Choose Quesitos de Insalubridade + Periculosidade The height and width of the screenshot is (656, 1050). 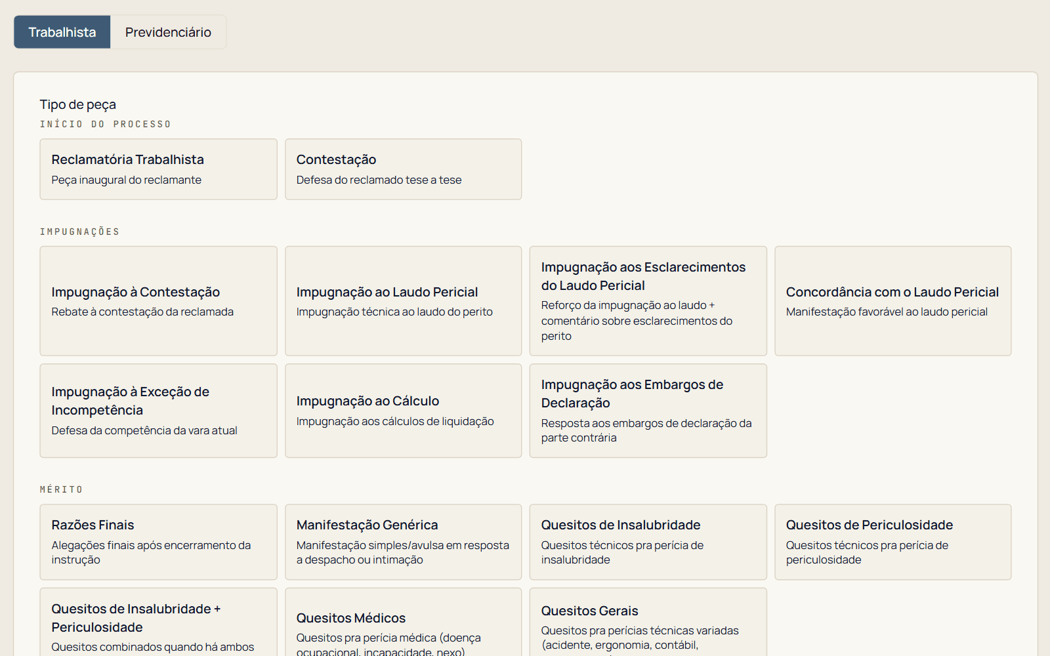158,623
